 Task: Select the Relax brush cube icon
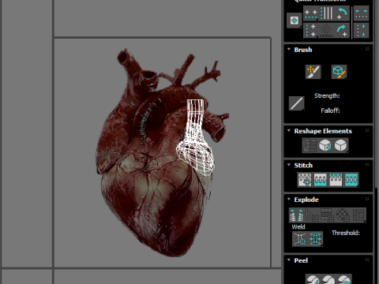[x=339, y=72]
